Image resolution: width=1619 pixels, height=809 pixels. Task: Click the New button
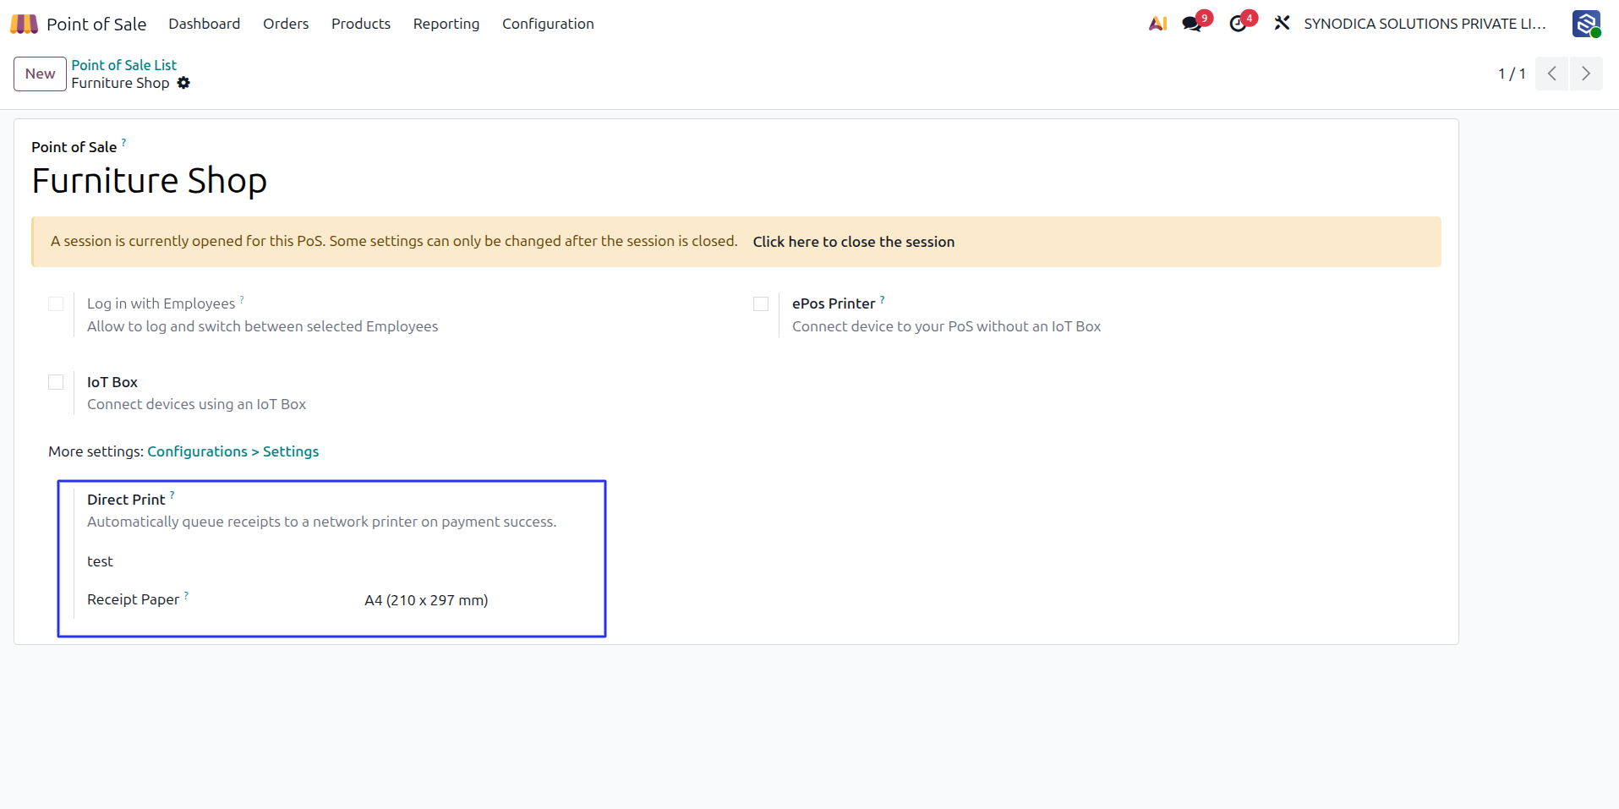pyautogui.click(x=40, y=74)
